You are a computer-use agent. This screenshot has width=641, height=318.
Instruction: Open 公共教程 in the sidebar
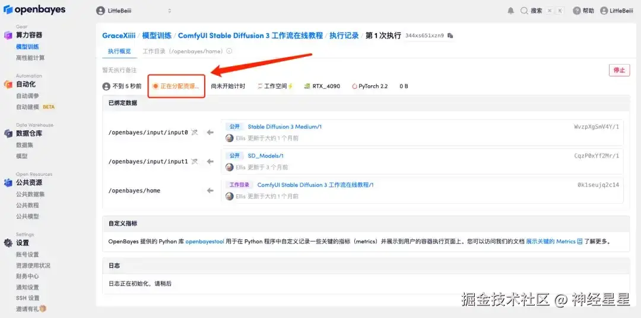[27, 205]
